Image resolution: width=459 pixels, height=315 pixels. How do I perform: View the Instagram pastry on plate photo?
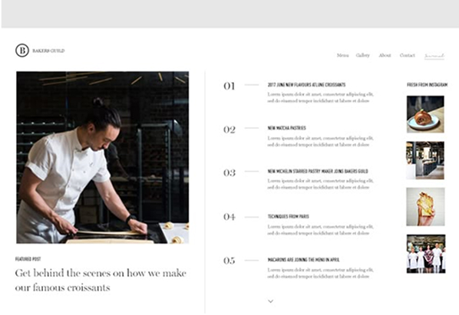tap(425, 114)
